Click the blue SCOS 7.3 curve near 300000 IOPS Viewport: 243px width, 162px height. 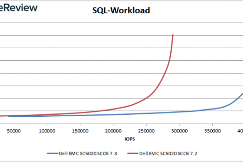pos(179,112)
